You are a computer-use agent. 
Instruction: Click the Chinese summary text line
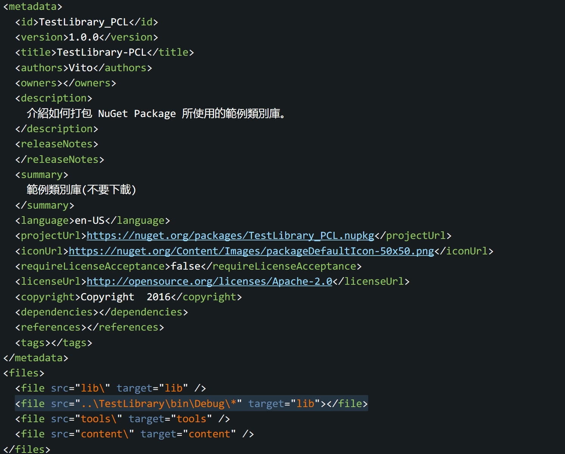[x=81, y=190]
